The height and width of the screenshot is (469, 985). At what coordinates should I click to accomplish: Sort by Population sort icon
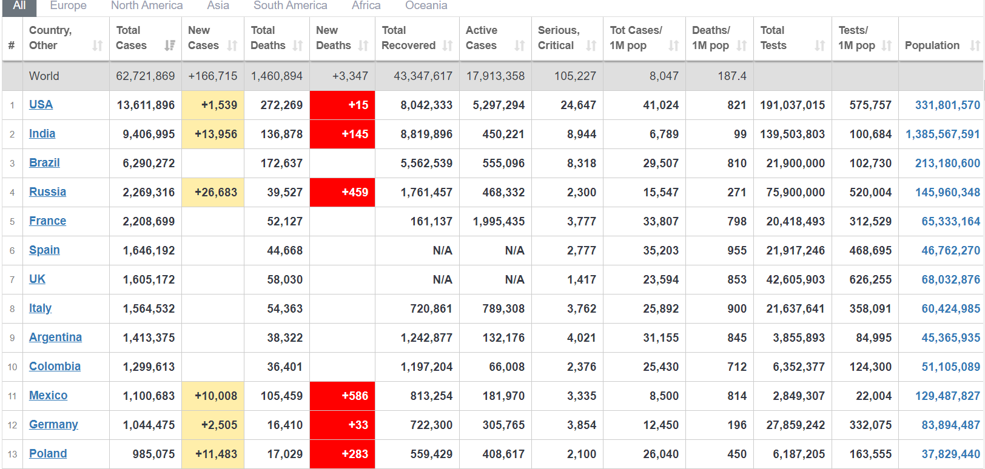[x=974, y=45]
